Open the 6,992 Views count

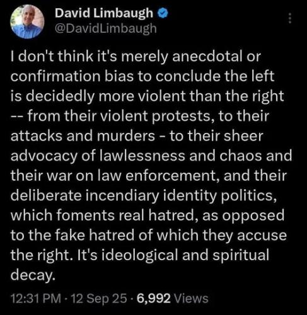[173, 299]
